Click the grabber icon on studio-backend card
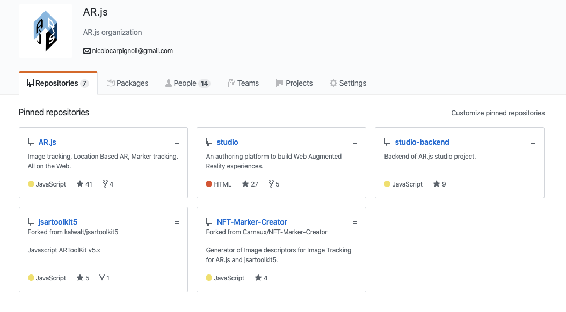 click(x=533, y=142)
